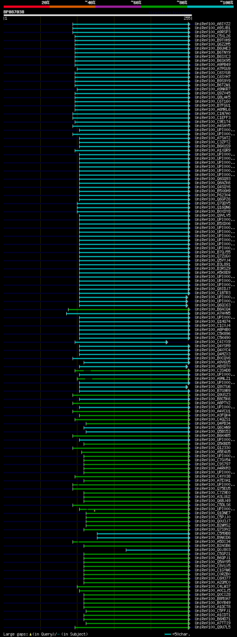Viewport: 237px width, 637px height.
Task: Select hit label UniRef100_Q9ZV45
Action: click(x=213, y=93)
